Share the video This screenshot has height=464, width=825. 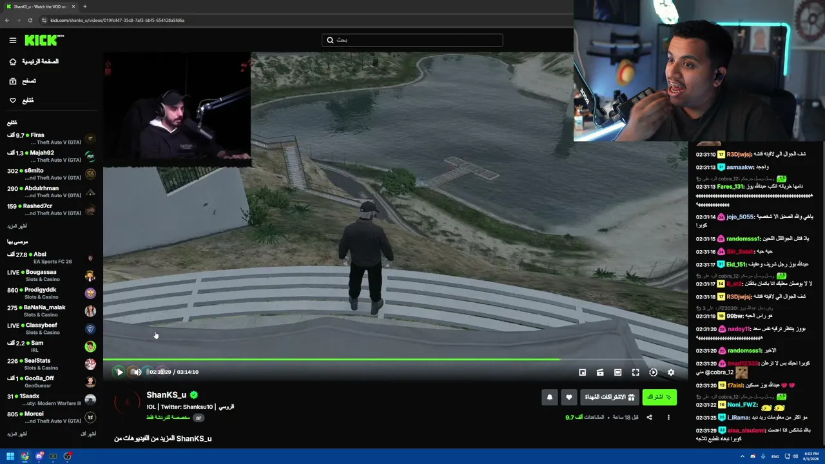[x=649, y=418]
